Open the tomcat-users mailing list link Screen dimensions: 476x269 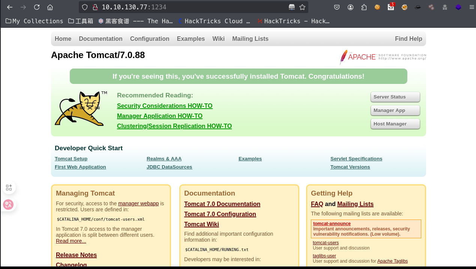pyautogui.click(x=326, y=242)
